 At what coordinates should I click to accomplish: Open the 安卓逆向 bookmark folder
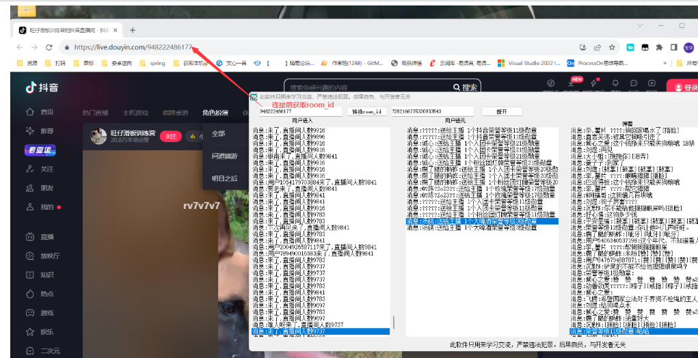coord(117,63)
